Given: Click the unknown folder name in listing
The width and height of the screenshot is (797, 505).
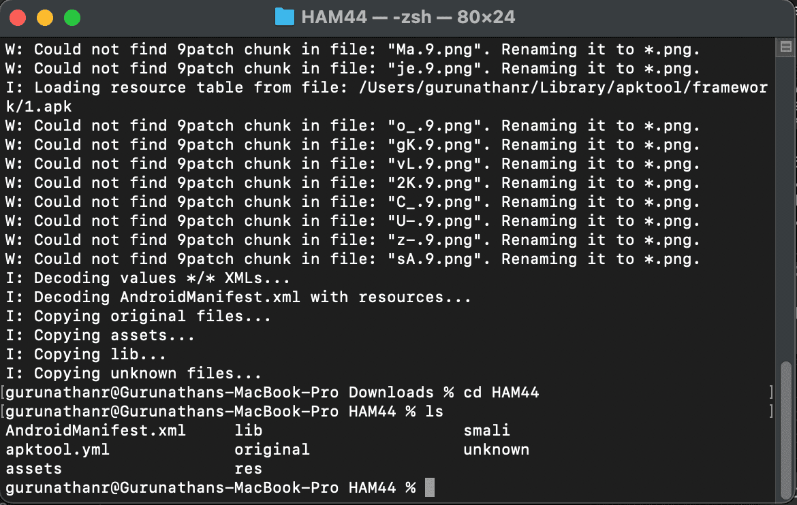Looking at the screenshot, I should coord(496,450).
